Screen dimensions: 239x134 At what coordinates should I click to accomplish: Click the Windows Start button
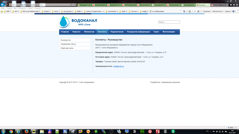(3, 131)
